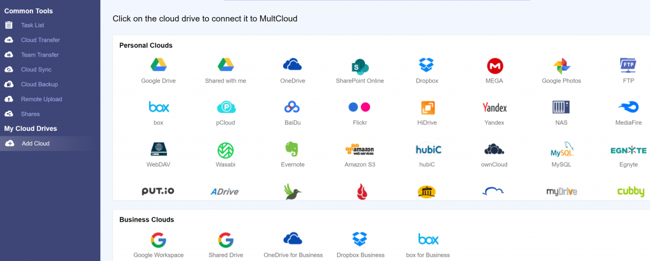Viewport: 650px width, 261px height.
Task: Pick the put.io logo
Action: pyautogui.click(x=158, y=191)
